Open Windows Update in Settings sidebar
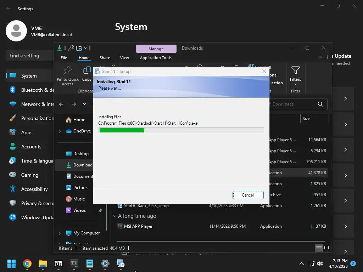The height and width of the screenshot is (272, 363). [x=30, y=217]
